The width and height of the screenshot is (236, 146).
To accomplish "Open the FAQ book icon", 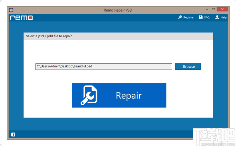I will pos(201,17).
